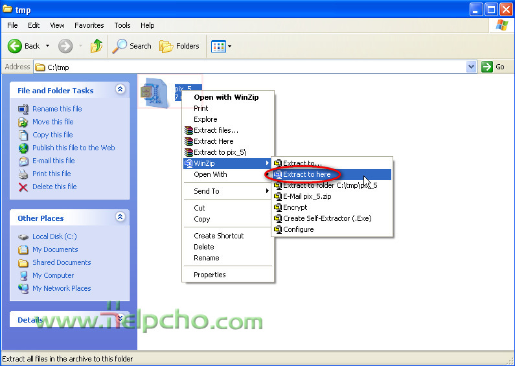Choose Print in the context menu

pos(228,108)
